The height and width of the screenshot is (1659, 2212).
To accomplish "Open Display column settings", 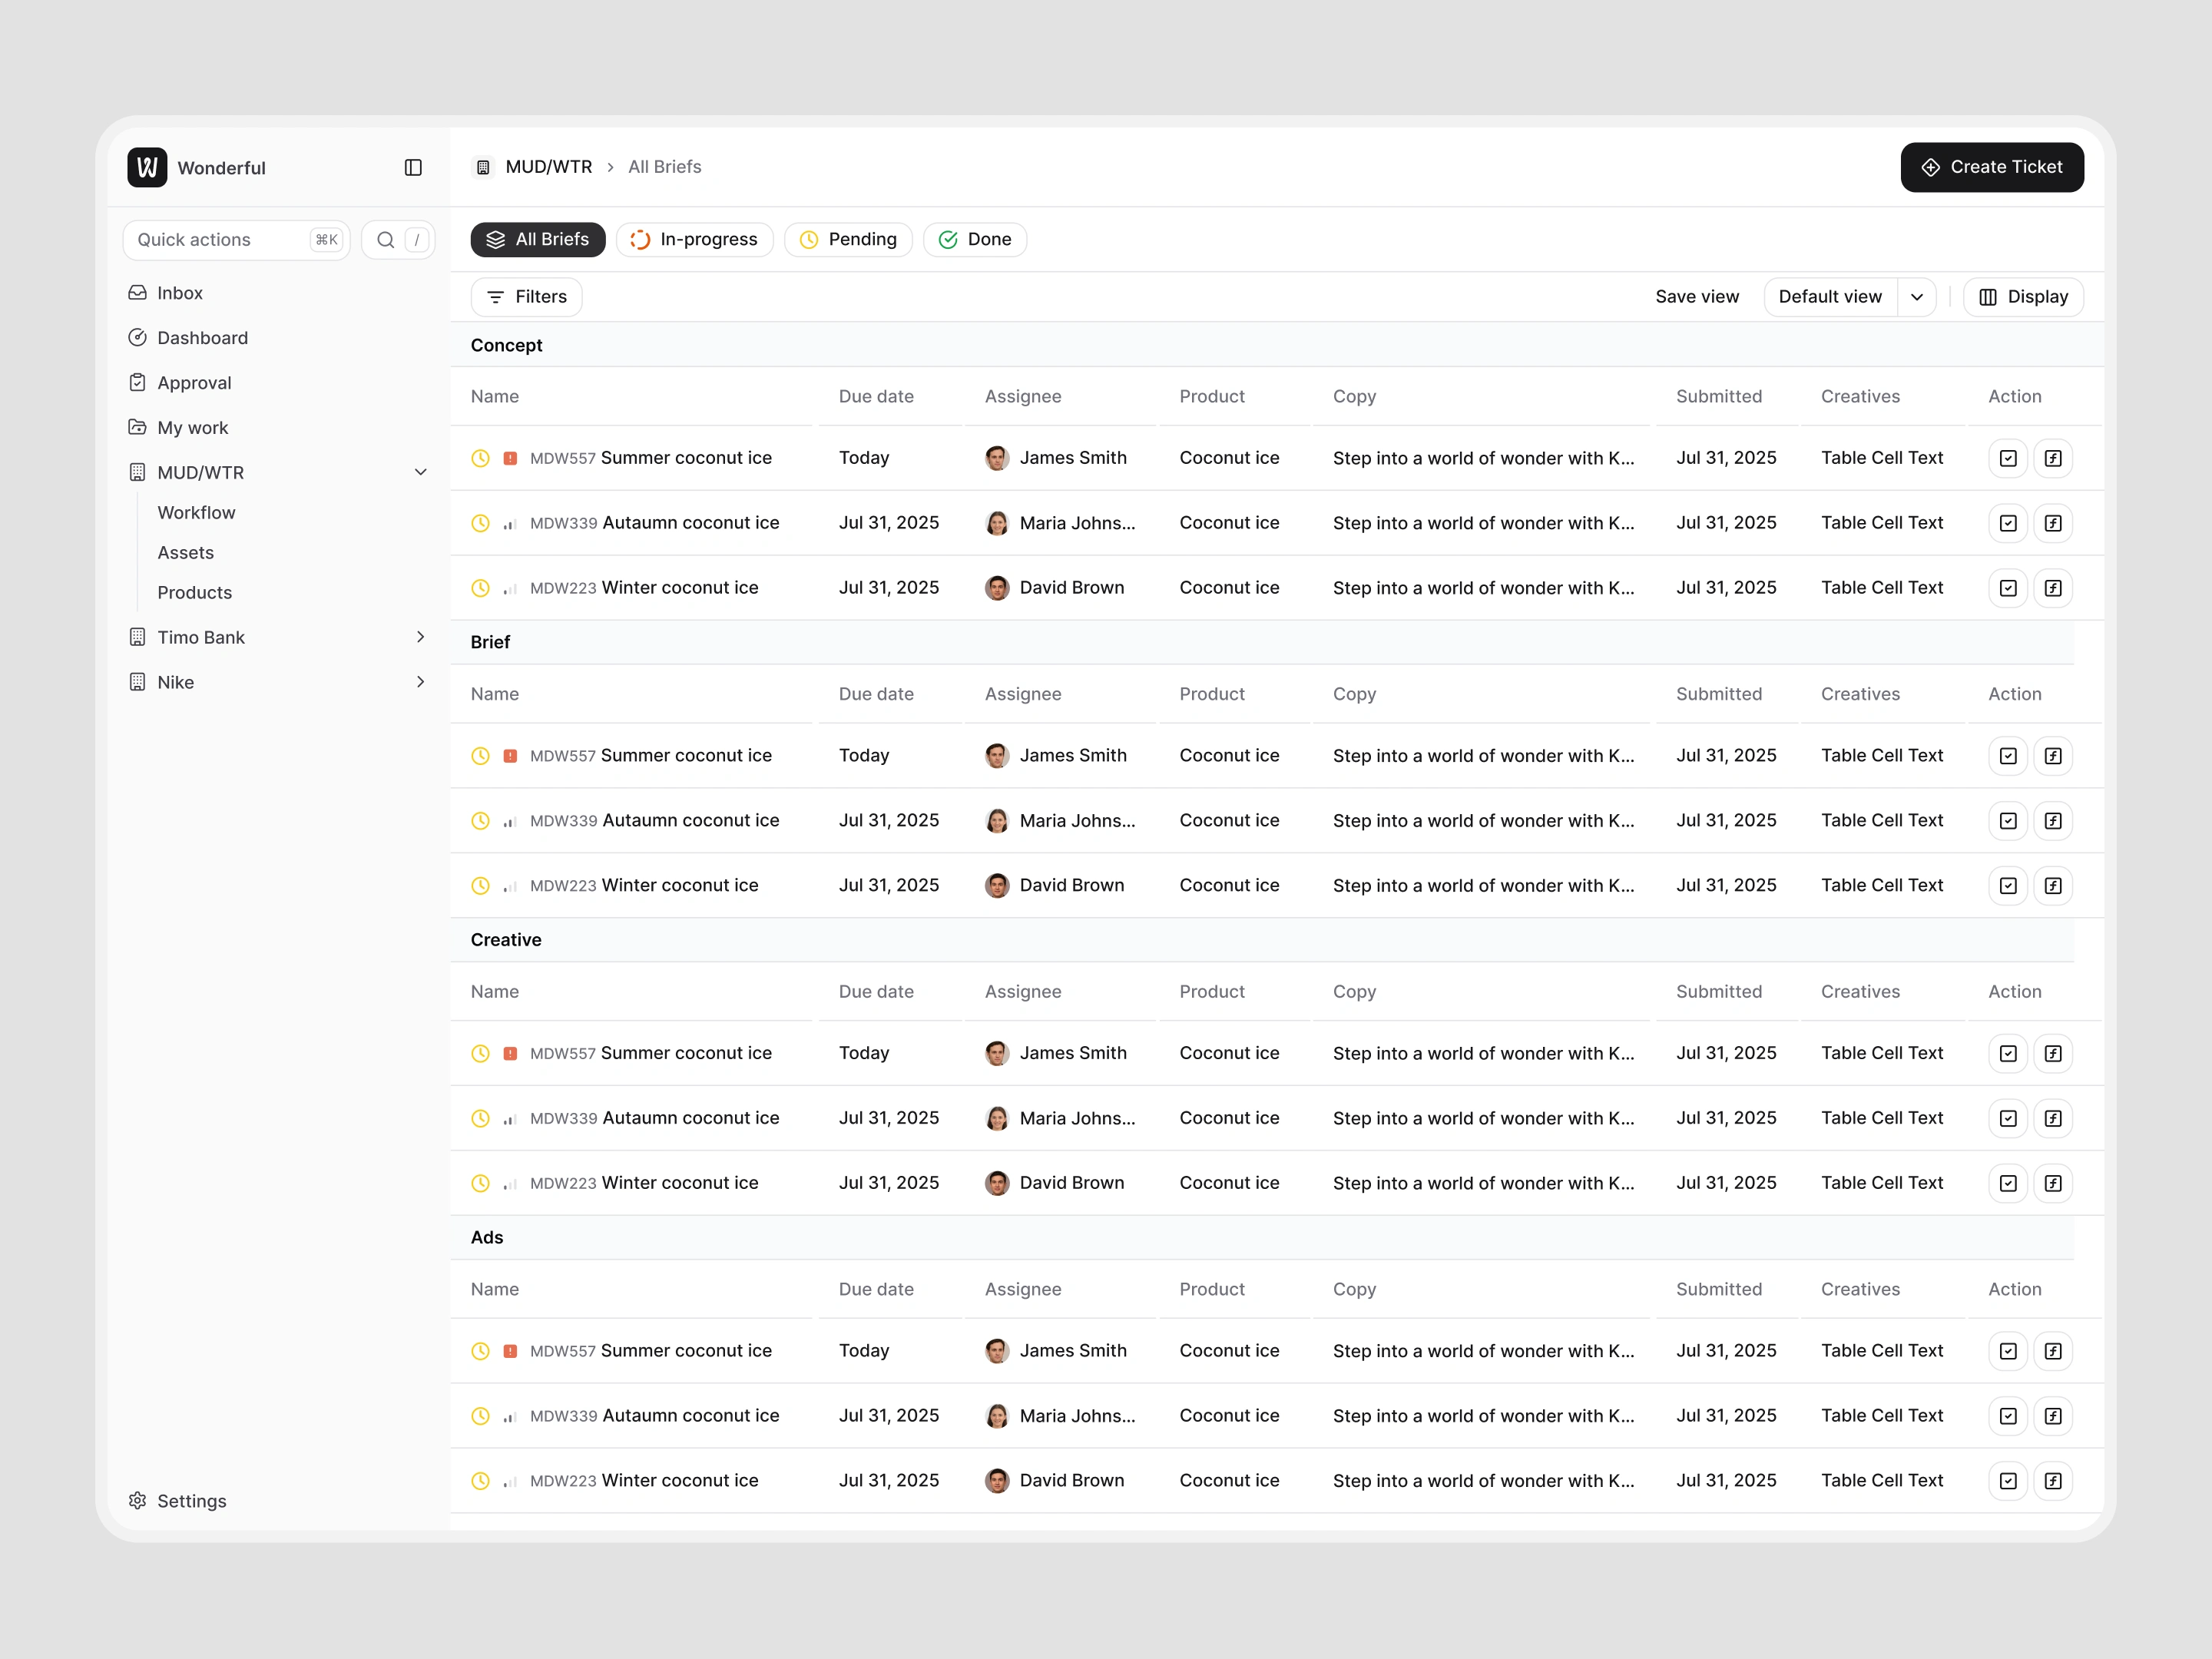I will [2022, 297].
